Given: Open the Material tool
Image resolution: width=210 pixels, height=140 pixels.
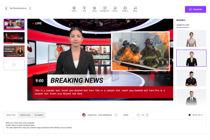Looking at the screenshot, I should (125, 9).
